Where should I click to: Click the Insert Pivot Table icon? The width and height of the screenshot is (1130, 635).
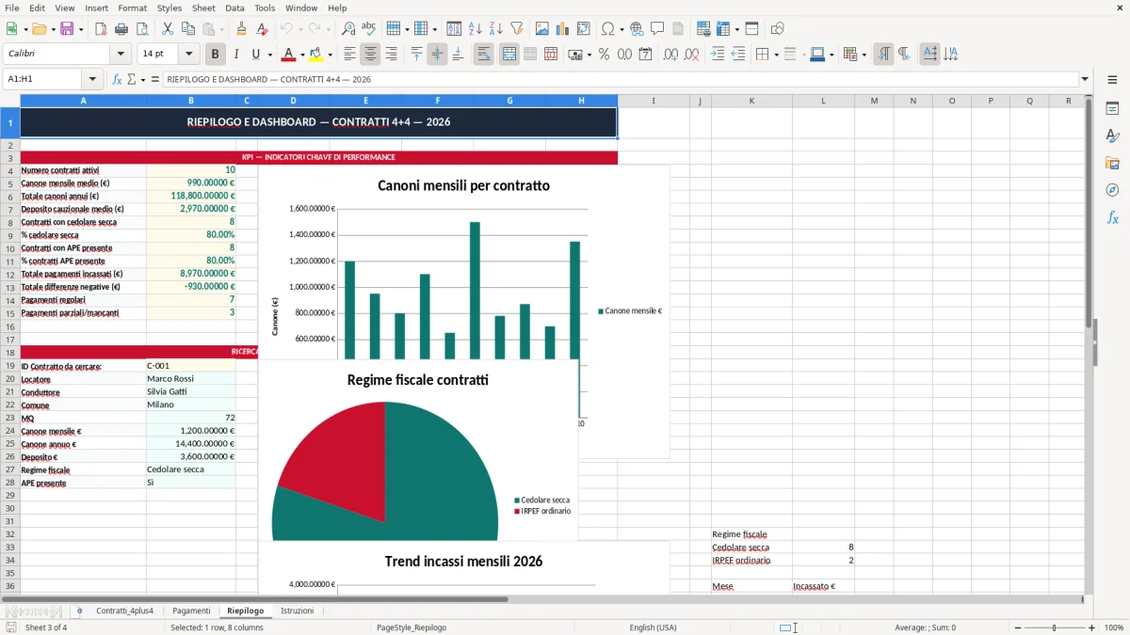pyautogui.click(x=583, y=29)
